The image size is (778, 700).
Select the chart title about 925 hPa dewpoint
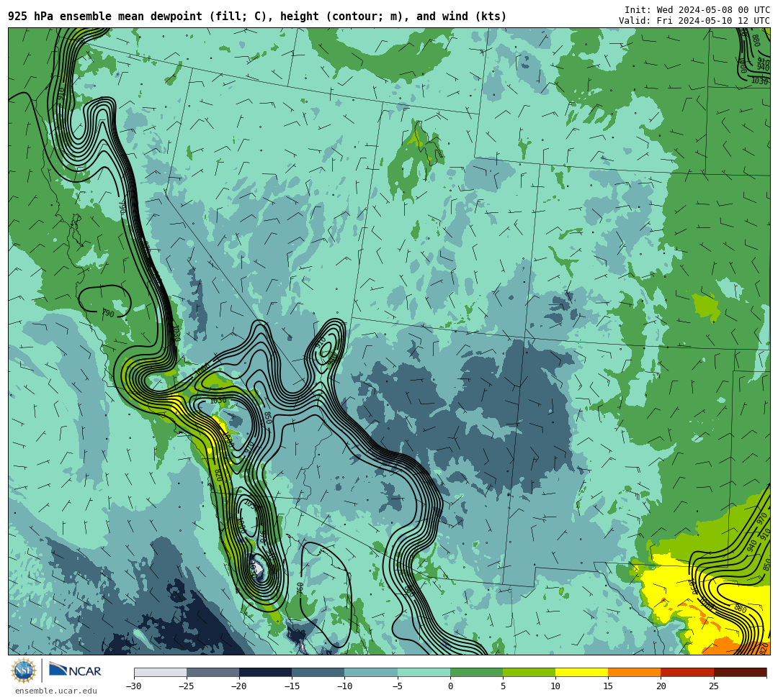click(257, 17)
